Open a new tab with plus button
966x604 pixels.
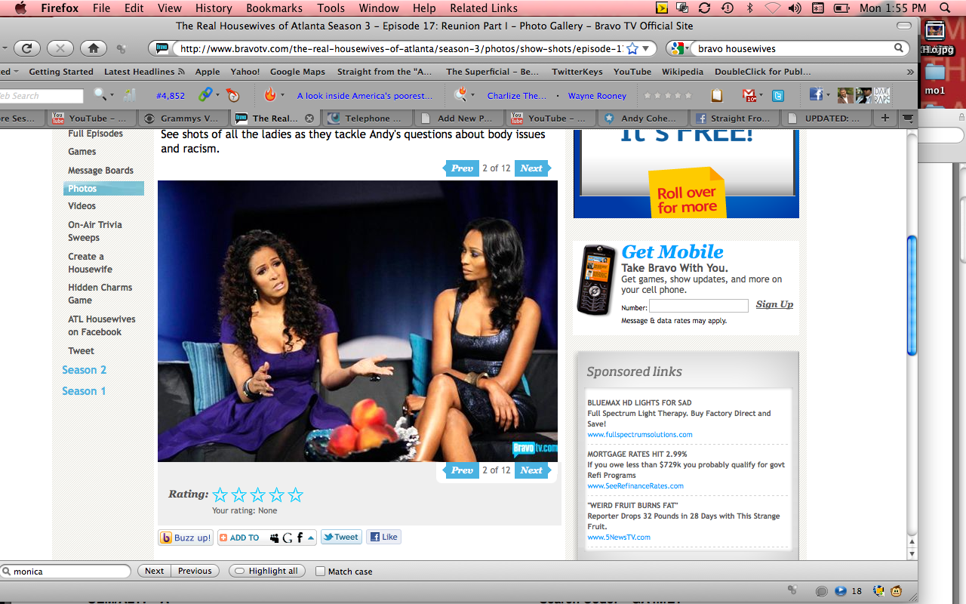point(884,119)
